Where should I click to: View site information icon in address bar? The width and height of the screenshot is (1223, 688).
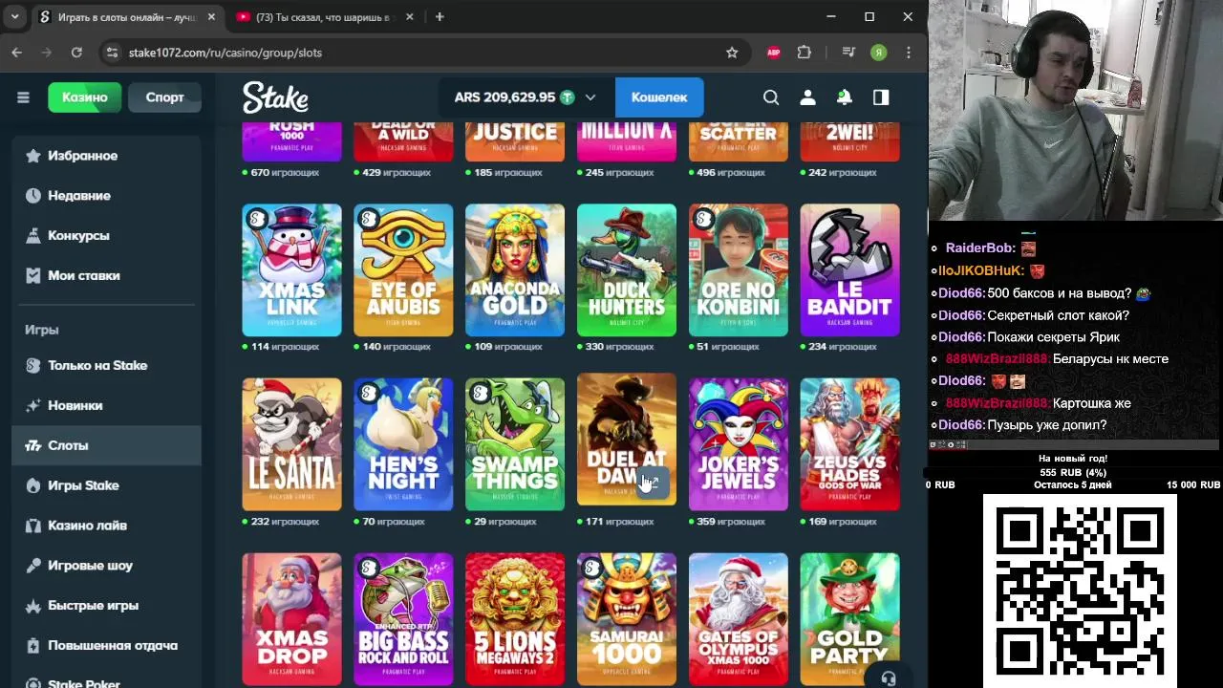[x=112, y=53]
